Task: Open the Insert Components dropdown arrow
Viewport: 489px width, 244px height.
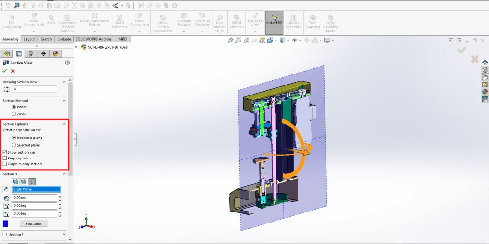Action: [x=34, y=32]
